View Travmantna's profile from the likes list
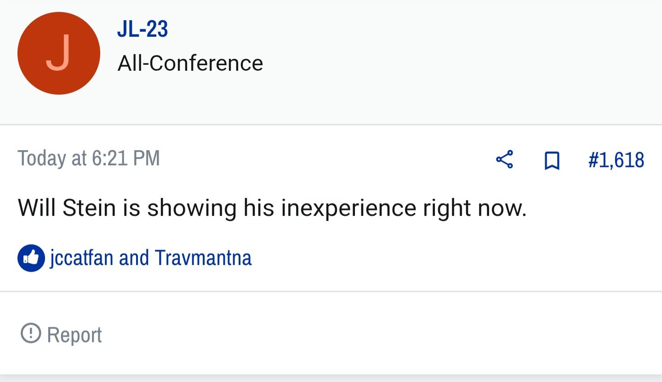 [x=203, y=258]
